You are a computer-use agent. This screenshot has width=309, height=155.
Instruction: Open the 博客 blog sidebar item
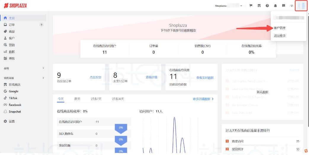pos(23,58)
